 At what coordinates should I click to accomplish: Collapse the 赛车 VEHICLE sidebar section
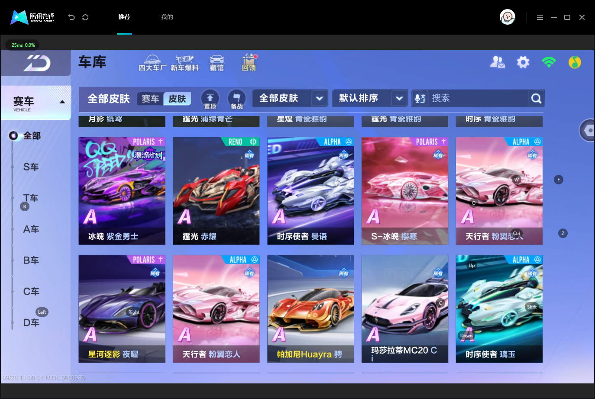click(36, 103)
